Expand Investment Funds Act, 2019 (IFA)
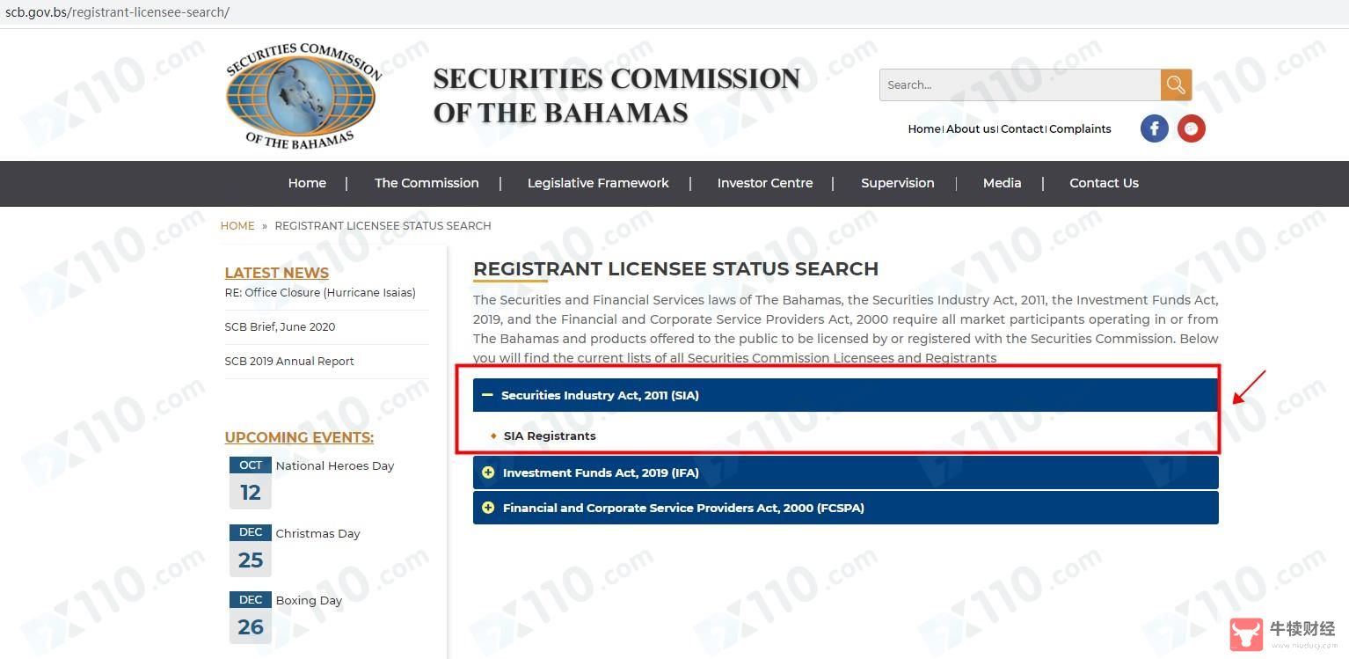1349x659 pixels. point(846,472)
